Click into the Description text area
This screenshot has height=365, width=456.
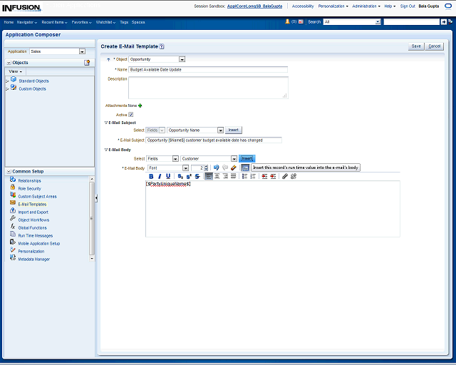[207, 88]
